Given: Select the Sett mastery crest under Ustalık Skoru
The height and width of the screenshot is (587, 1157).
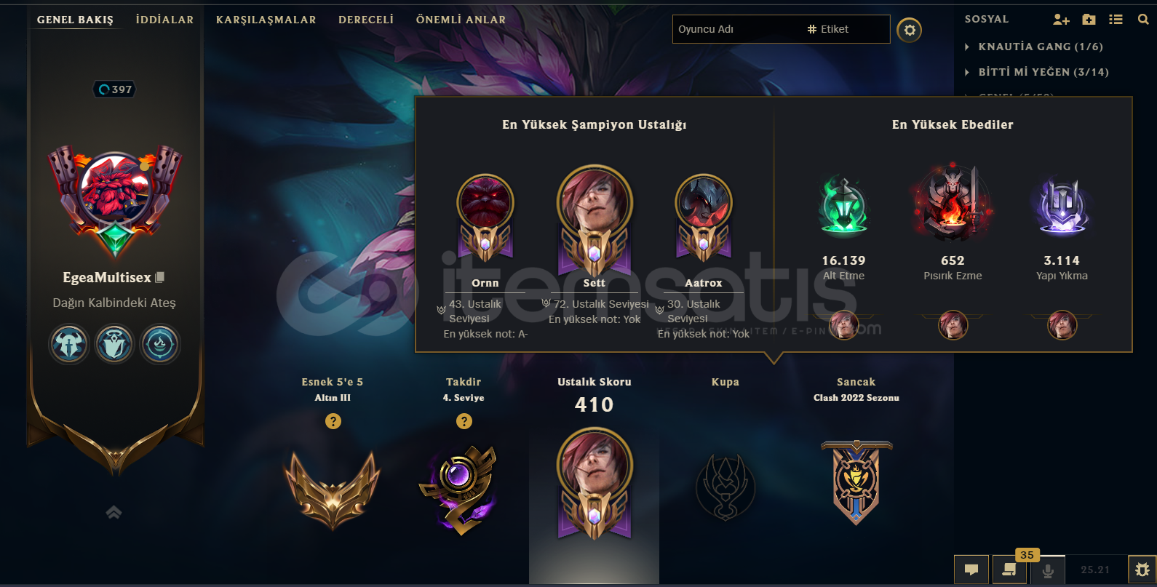Looking at the screenshot, I should (x=595, y=484).
